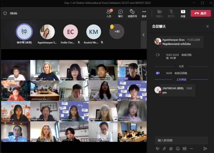Click the chat (聊天) icon in toolbar
The image size is (214, 153).
[x=120, y=13]
